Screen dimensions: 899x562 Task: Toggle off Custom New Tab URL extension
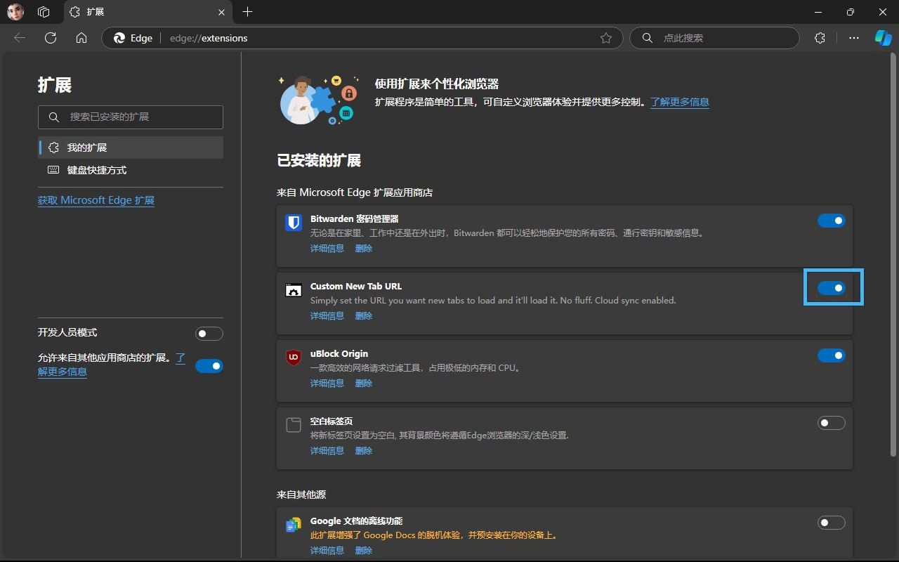[832, 288]
